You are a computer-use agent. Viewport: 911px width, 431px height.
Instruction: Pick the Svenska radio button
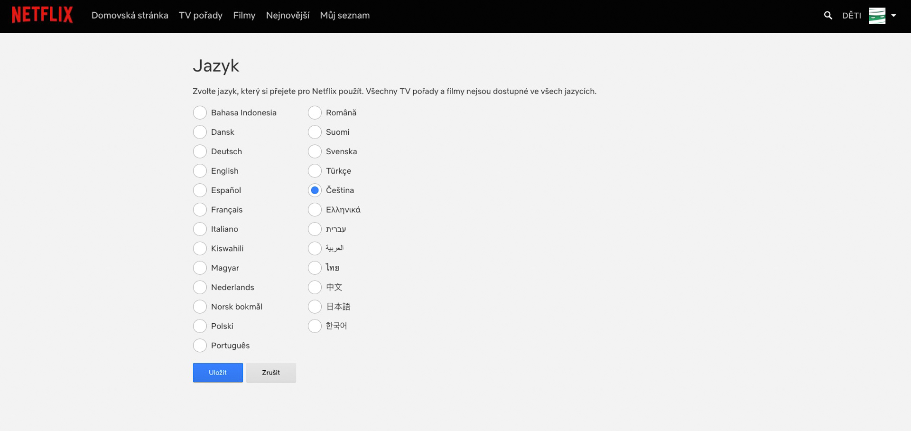point(315,151)
